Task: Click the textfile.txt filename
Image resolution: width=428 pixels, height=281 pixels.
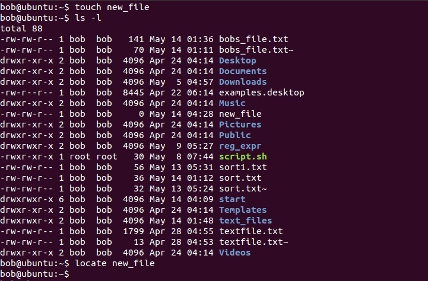Action: [x=251, y=231]
